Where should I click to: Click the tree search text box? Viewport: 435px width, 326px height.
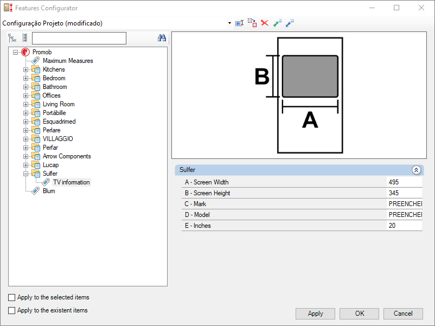(x=79, y=39)
